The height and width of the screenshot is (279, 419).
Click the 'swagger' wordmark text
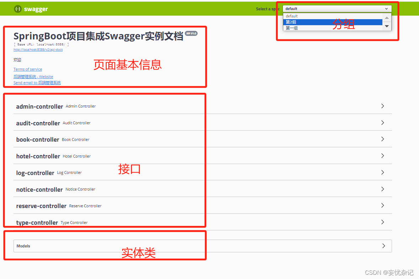36,9
